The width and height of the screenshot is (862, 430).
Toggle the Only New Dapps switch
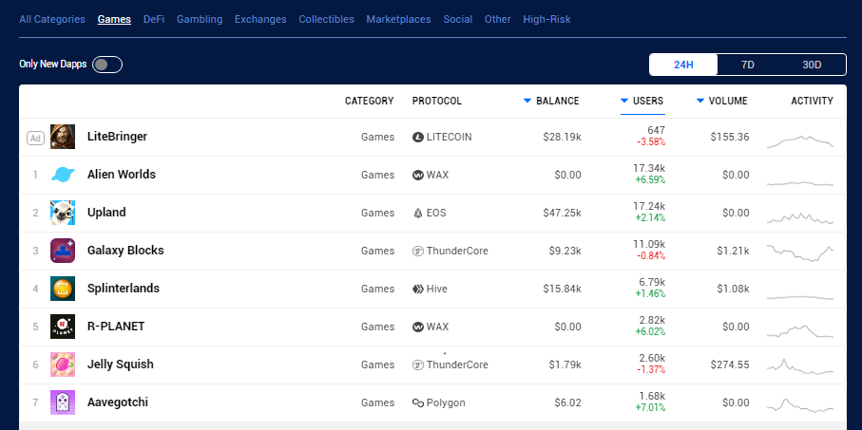tap(107, 65)
